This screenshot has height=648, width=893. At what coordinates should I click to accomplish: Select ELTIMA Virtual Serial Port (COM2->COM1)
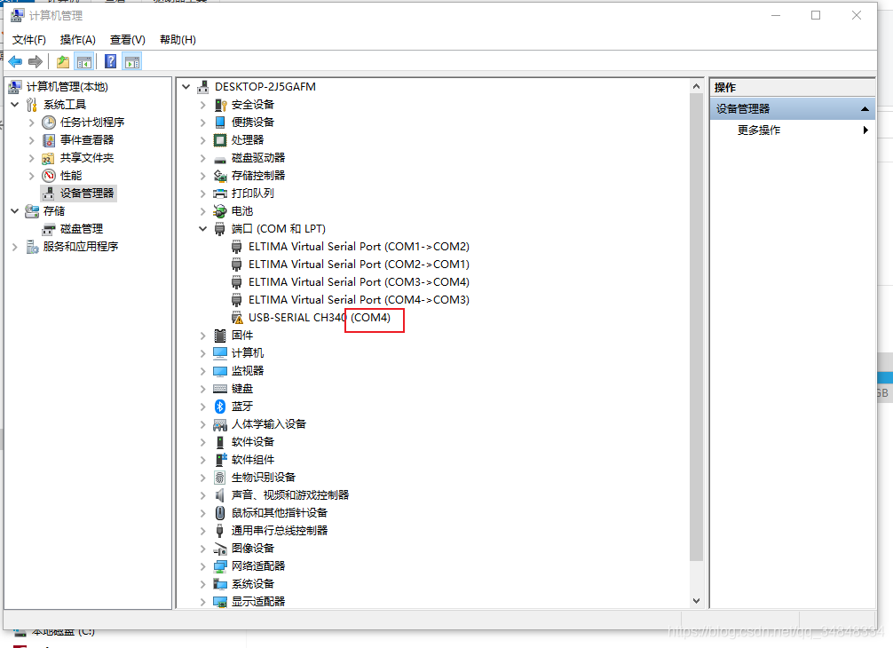point(359,265)
